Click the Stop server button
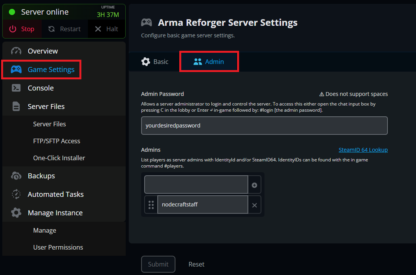416x275 pixels. 22,29
